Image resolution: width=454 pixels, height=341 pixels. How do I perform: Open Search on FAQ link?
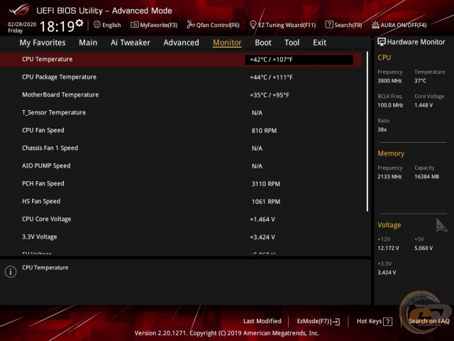click(428, 321)
